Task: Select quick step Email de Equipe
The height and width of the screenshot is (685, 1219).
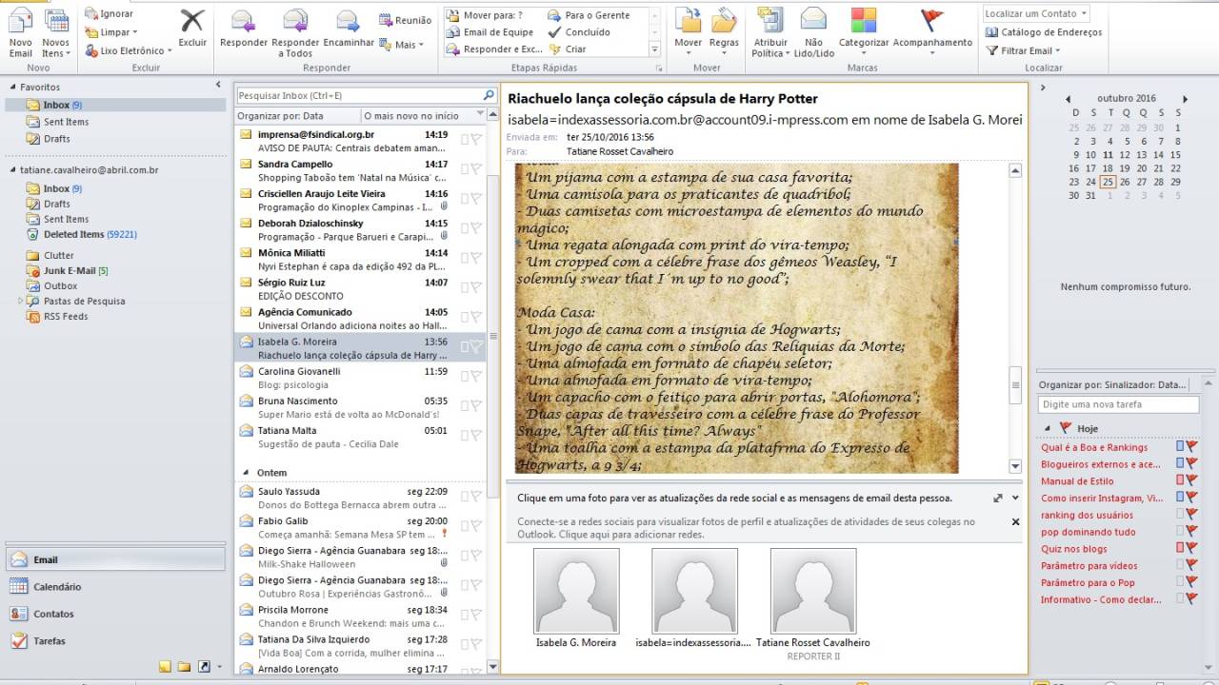Action: tap(490, 32)
